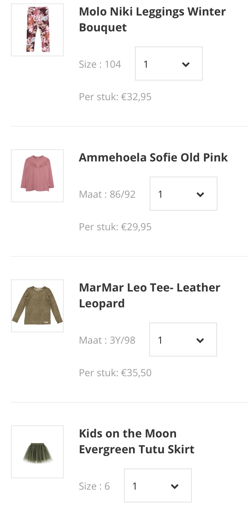Expand quantity selector for Evergreen Tutu Skirt
This screenshot has width=248, height=507.
pyautogui.click(x=158, y=485)
